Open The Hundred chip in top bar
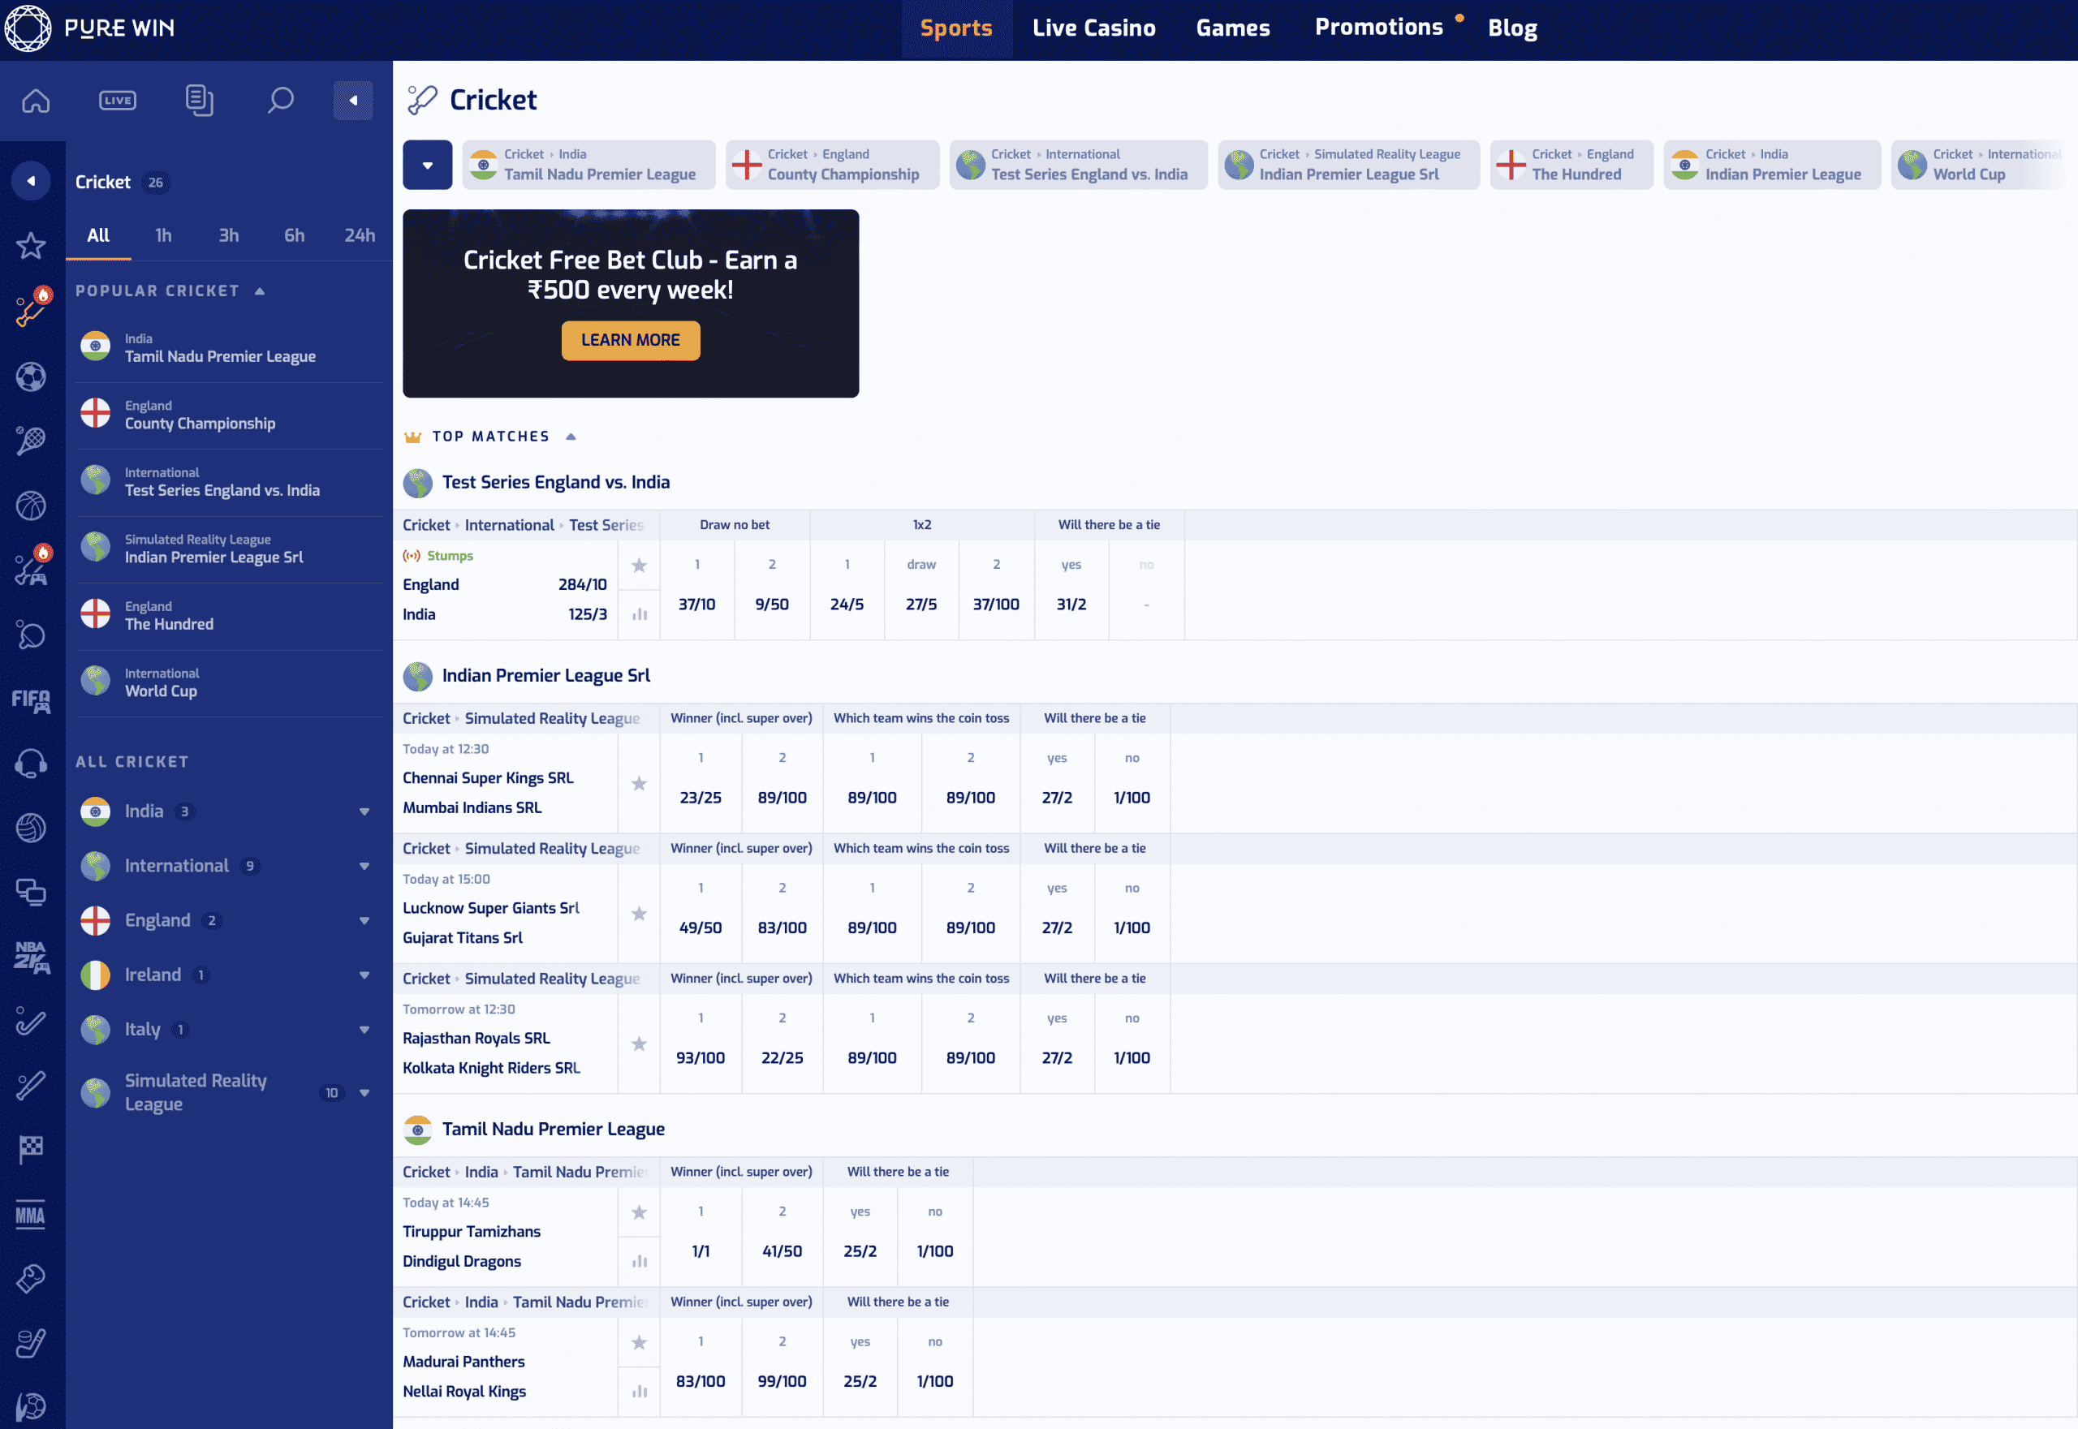Screen dimensions: 2078x1429 (1572, 165)
